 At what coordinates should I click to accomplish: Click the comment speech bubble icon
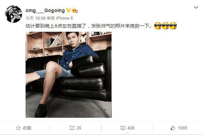tap(123, 128)
